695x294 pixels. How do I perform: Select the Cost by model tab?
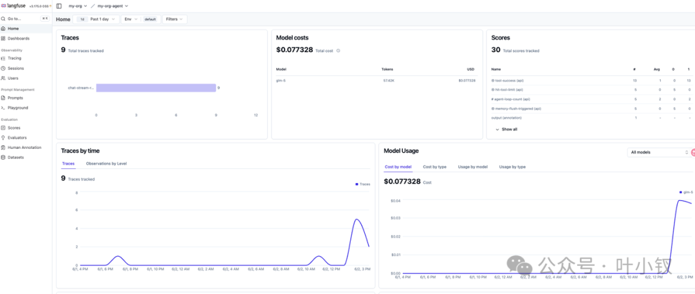pyautogui.click(x=398, y=167)
